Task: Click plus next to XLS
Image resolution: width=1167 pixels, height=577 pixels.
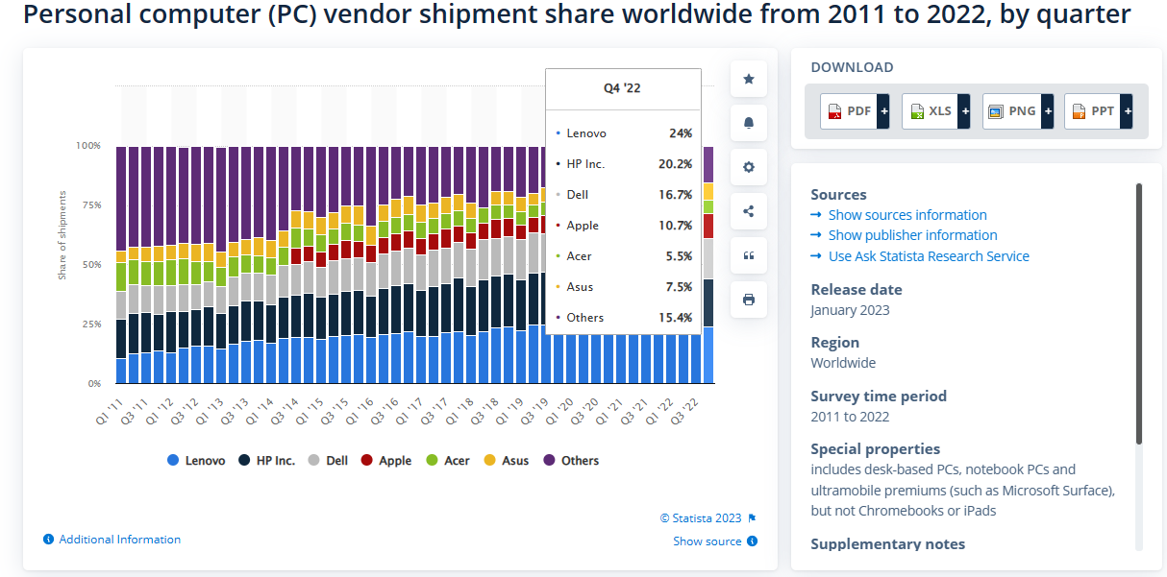Action: click(x=964, y=111)
